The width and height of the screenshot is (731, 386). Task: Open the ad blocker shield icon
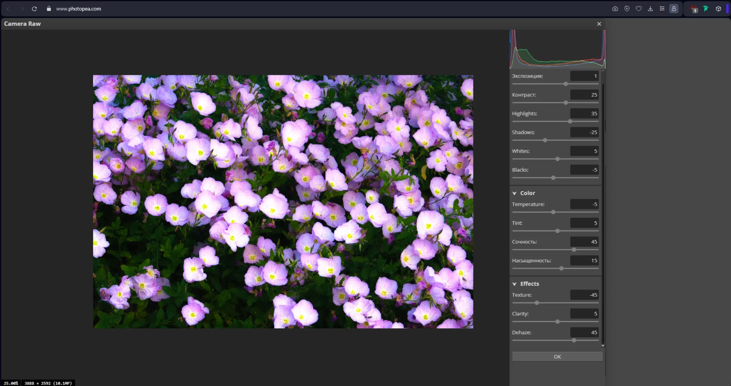pyautogui.click(x=627, y=9)
